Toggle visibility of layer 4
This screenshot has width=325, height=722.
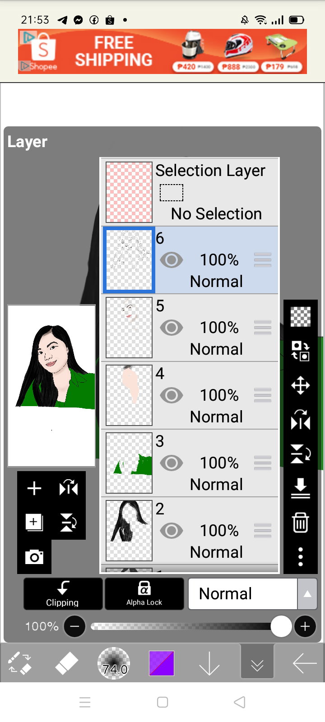click(x=172, y=395)
